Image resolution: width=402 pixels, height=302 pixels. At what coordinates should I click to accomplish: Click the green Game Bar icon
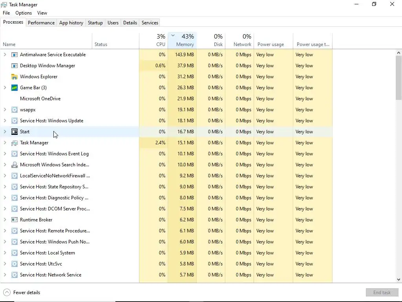pos(15,88)
